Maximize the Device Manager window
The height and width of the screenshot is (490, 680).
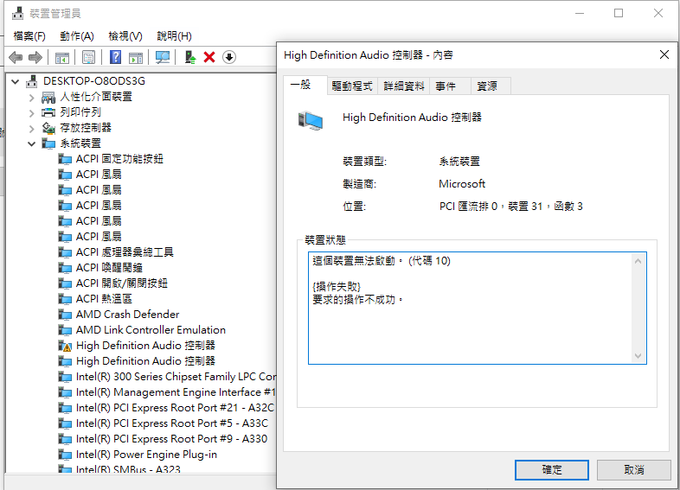[x=619, y=14]
